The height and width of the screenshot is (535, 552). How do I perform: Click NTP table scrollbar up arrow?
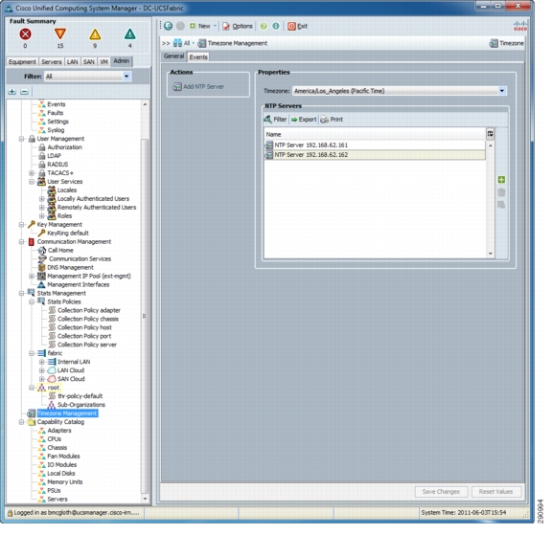pos(491,145)
